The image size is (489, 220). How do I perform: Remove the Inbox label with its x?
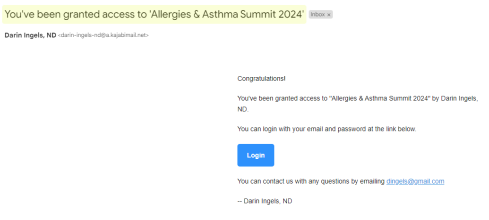point(329,15)
